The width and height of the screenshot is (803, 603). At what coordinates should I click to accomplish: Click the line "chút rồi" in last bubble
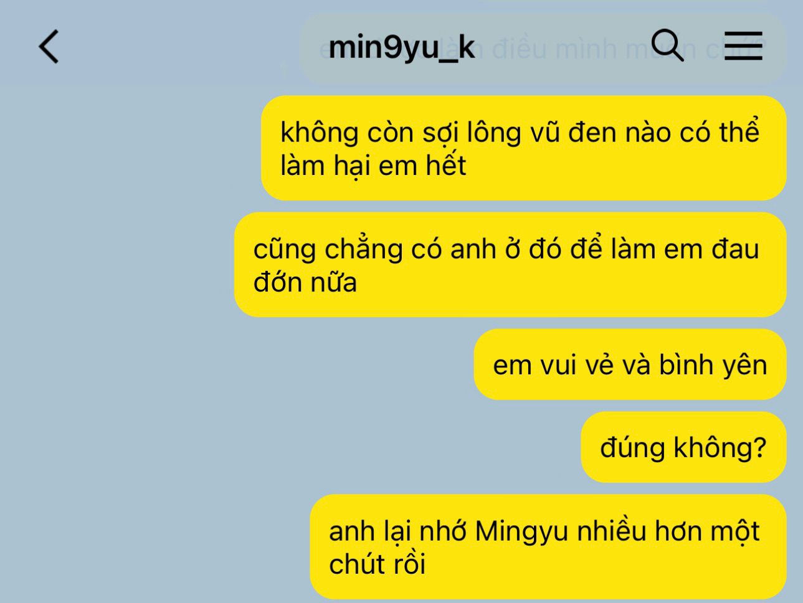[x=377, y=564]
